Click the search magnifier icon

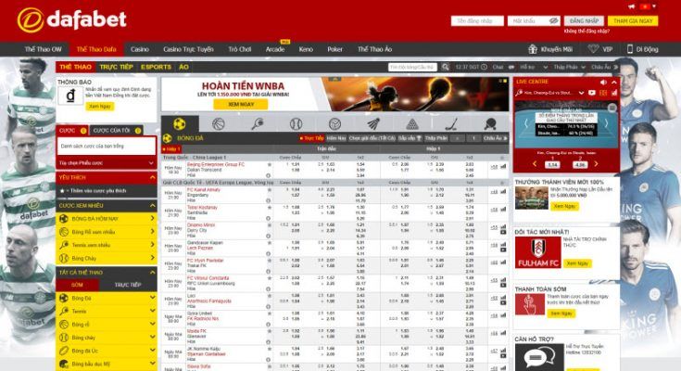(x=445, y=67)
